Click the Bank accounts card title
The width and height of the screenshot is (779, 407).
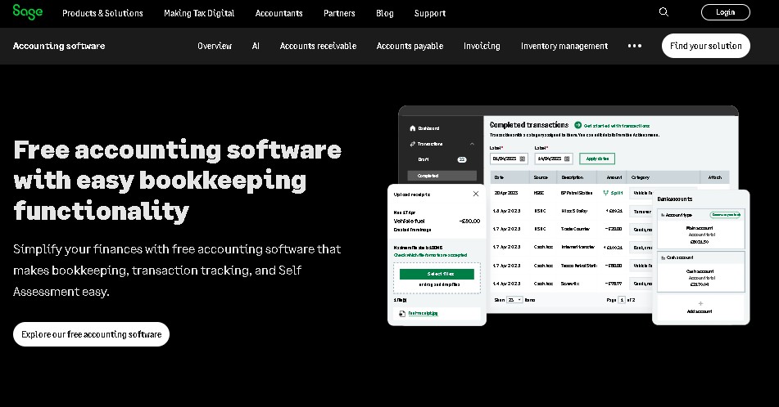click(675, 199)
